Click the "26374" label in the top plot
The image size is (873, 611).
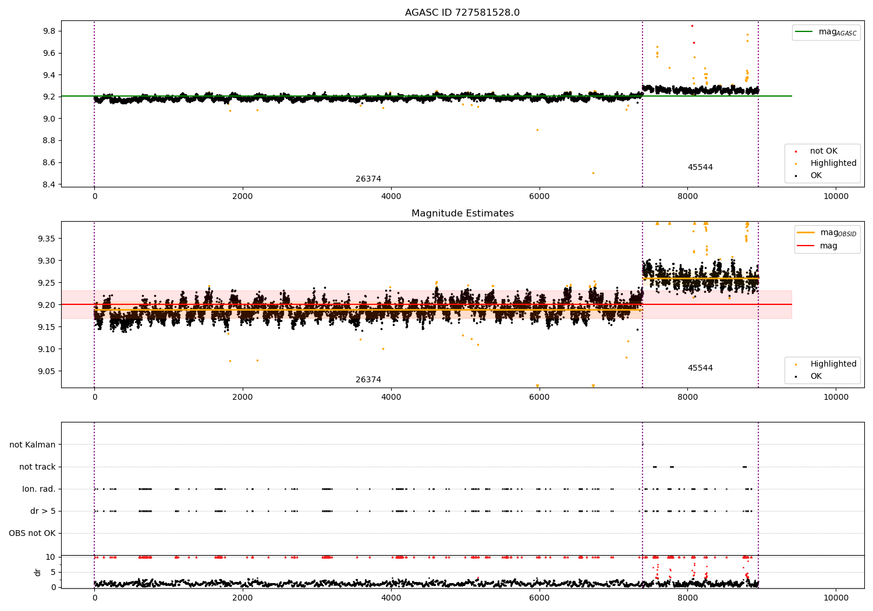tap(368, 179)
